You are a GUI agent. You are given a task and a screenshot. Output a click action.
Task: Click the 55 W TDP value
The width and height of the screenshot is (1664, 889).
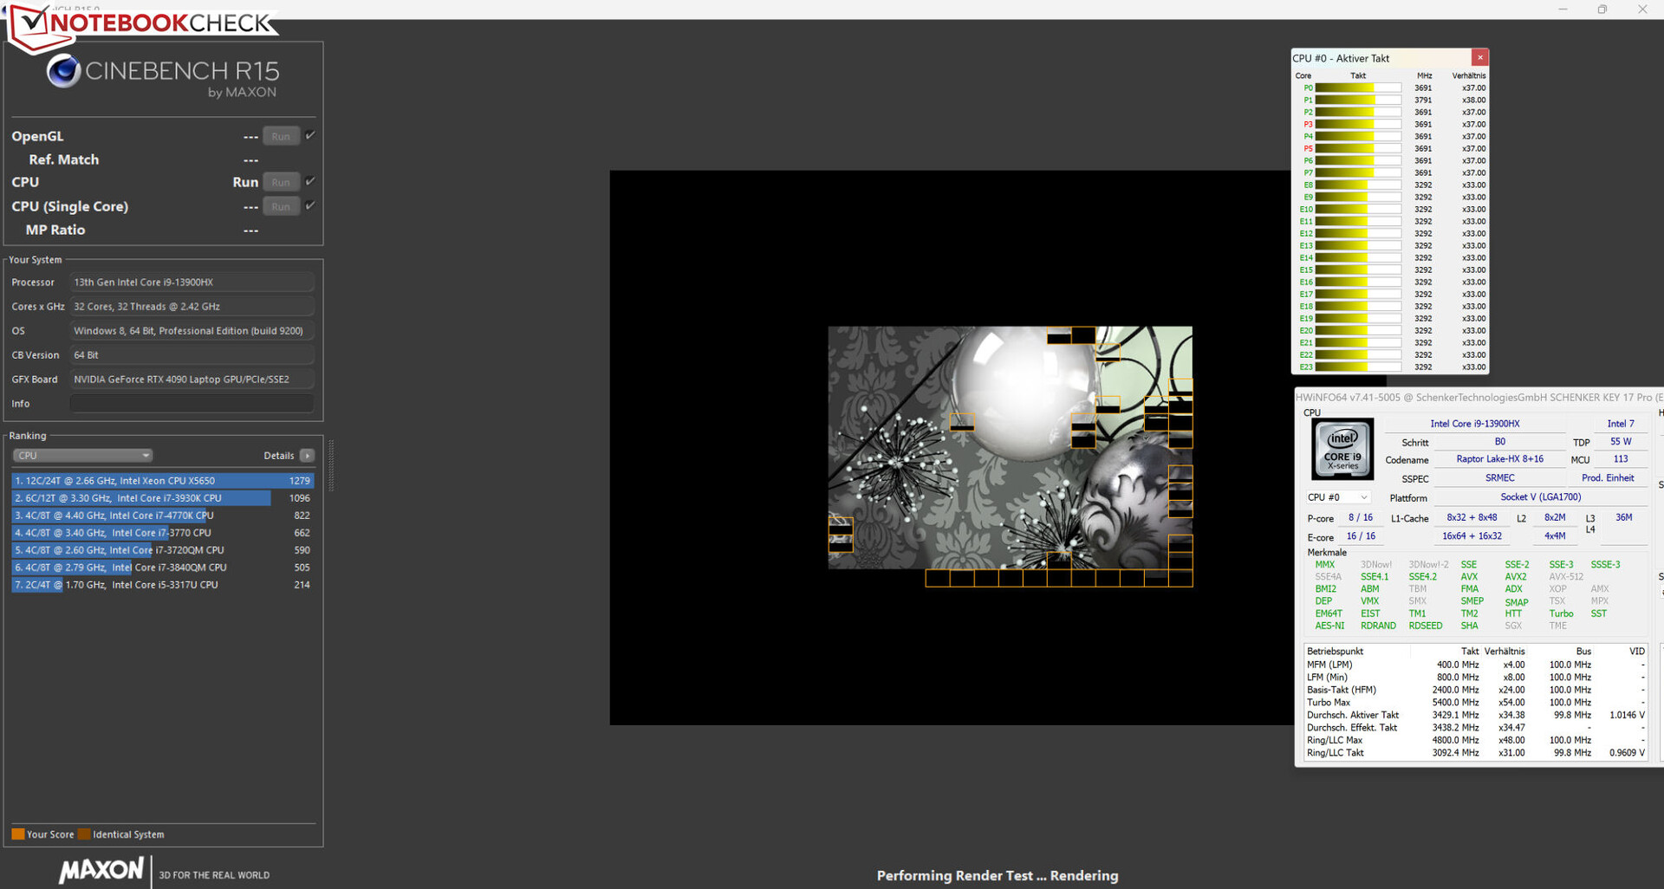click(1621, 442)
